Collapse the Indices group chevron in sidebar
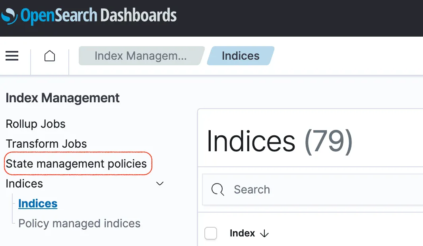Image resolution: width=423 pixels, height=246 pixels. [160, 184]
